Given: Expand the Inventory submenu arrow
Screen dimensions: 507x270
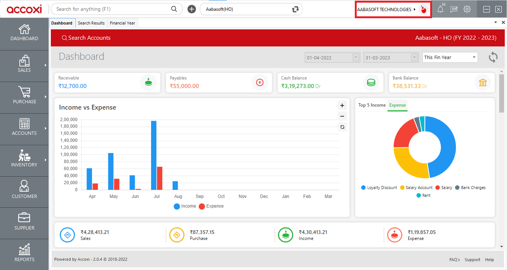Looking at the screenshot, I should [x=46, y=160].
